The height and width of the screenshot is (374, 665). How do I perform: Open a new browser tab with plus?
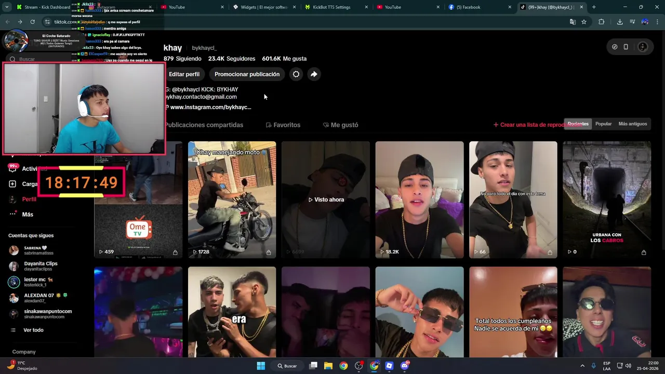click(594, 7)
